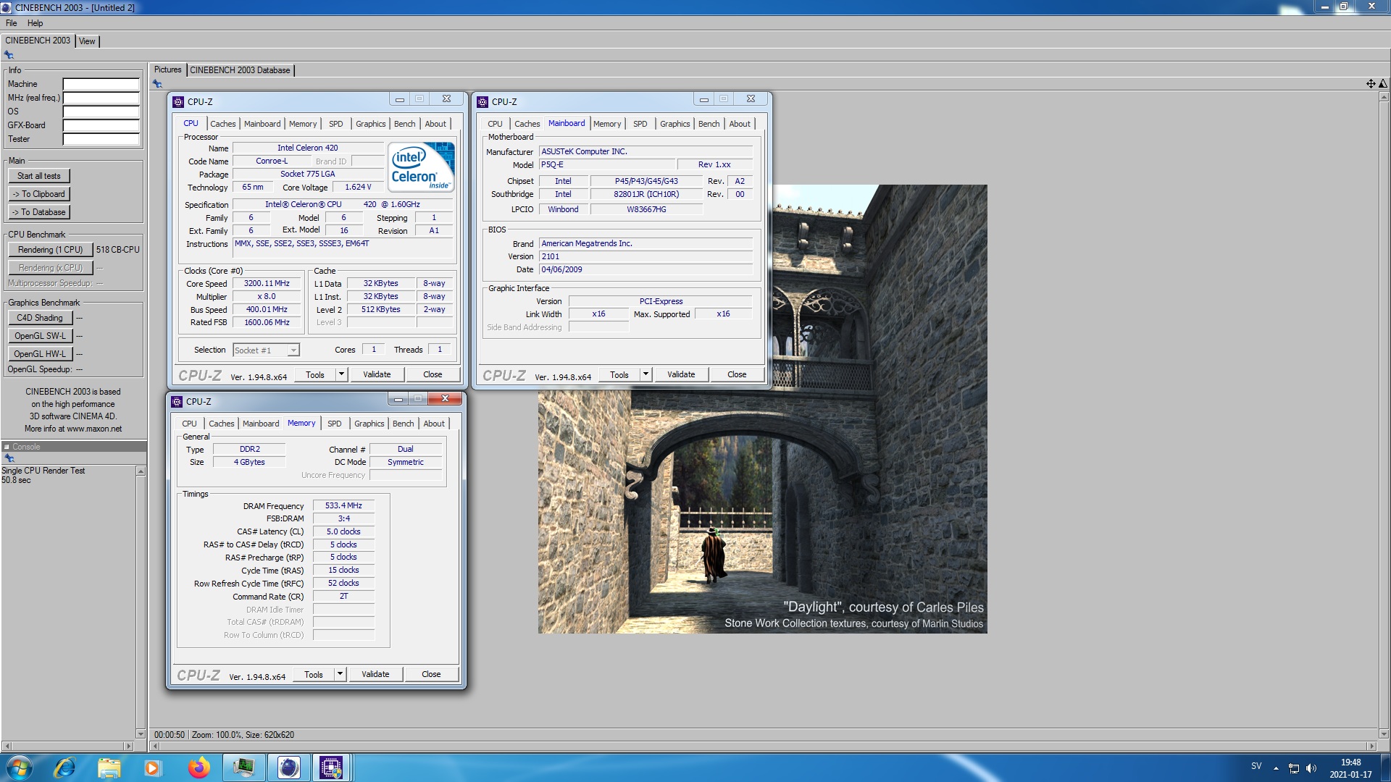Open About tab in Memory window

[434, 424]
